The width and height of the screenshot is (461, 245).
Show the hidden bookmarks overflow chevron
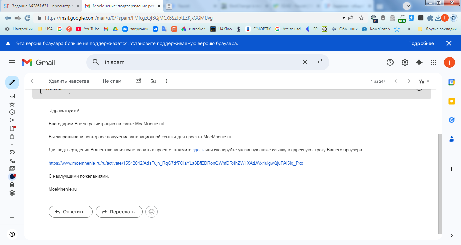coord(409,29)
